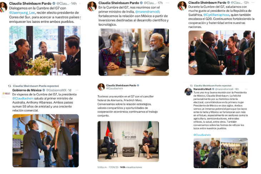View photo of Sheinbaum greeting Ramaphosa
The width and height of the screenshot is (261, 174).
tap(222, 53)
